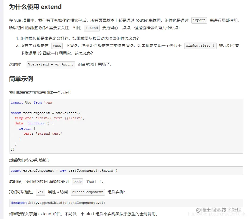Click the sentence "我们照着官方文档来创建一个示例:"
This screenshot has width=248, height=219.
click(x=40, y=92)
